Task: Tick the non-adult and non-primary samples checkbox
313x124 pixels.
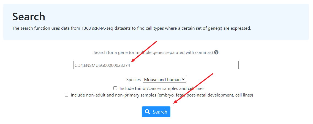Action: pyautogui.click(x=66, y=95)
